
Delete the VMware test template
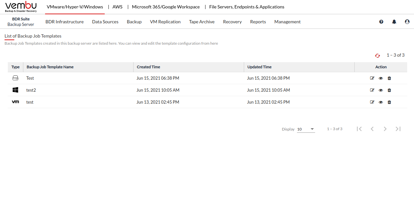389,102
